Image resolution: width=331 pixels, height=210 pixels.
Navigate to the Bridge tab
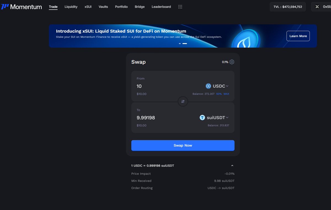point(140,7)
